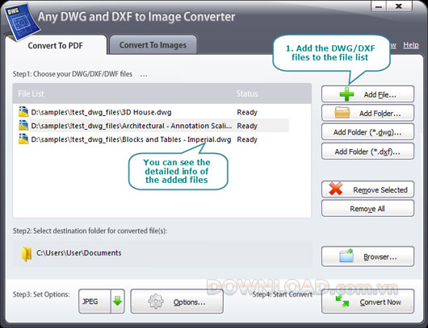Click the Browser folder-arrow icon
428x328 pixels.
coord(346,255)
